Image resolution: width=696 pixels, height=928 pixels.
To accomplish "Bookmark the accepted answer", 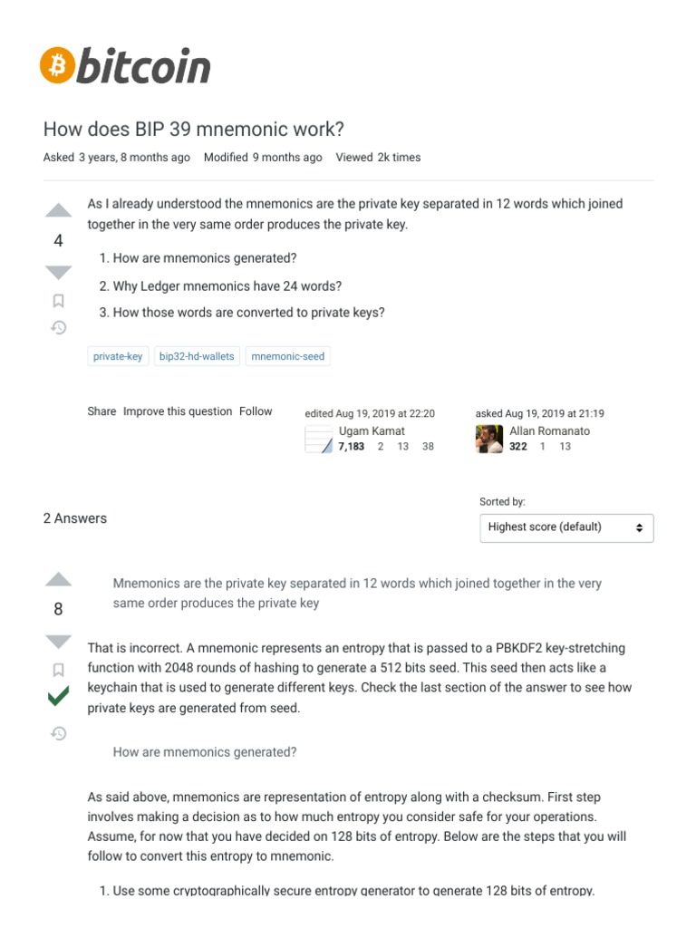I will [58, 670].
